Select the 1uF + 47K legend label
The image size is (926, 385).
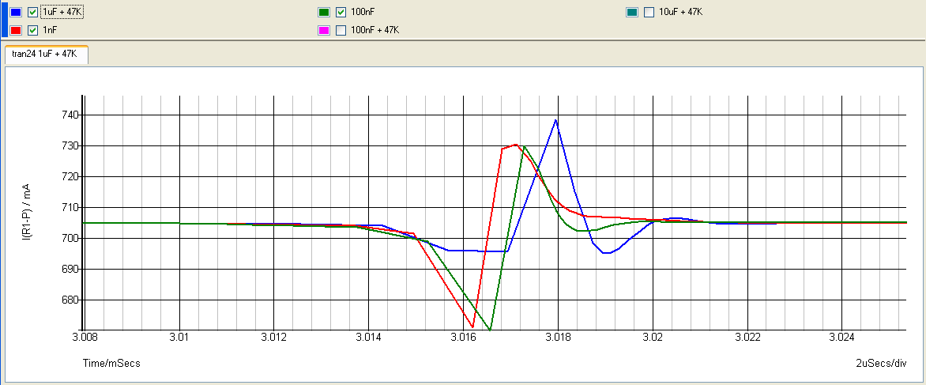pos(60,13)
